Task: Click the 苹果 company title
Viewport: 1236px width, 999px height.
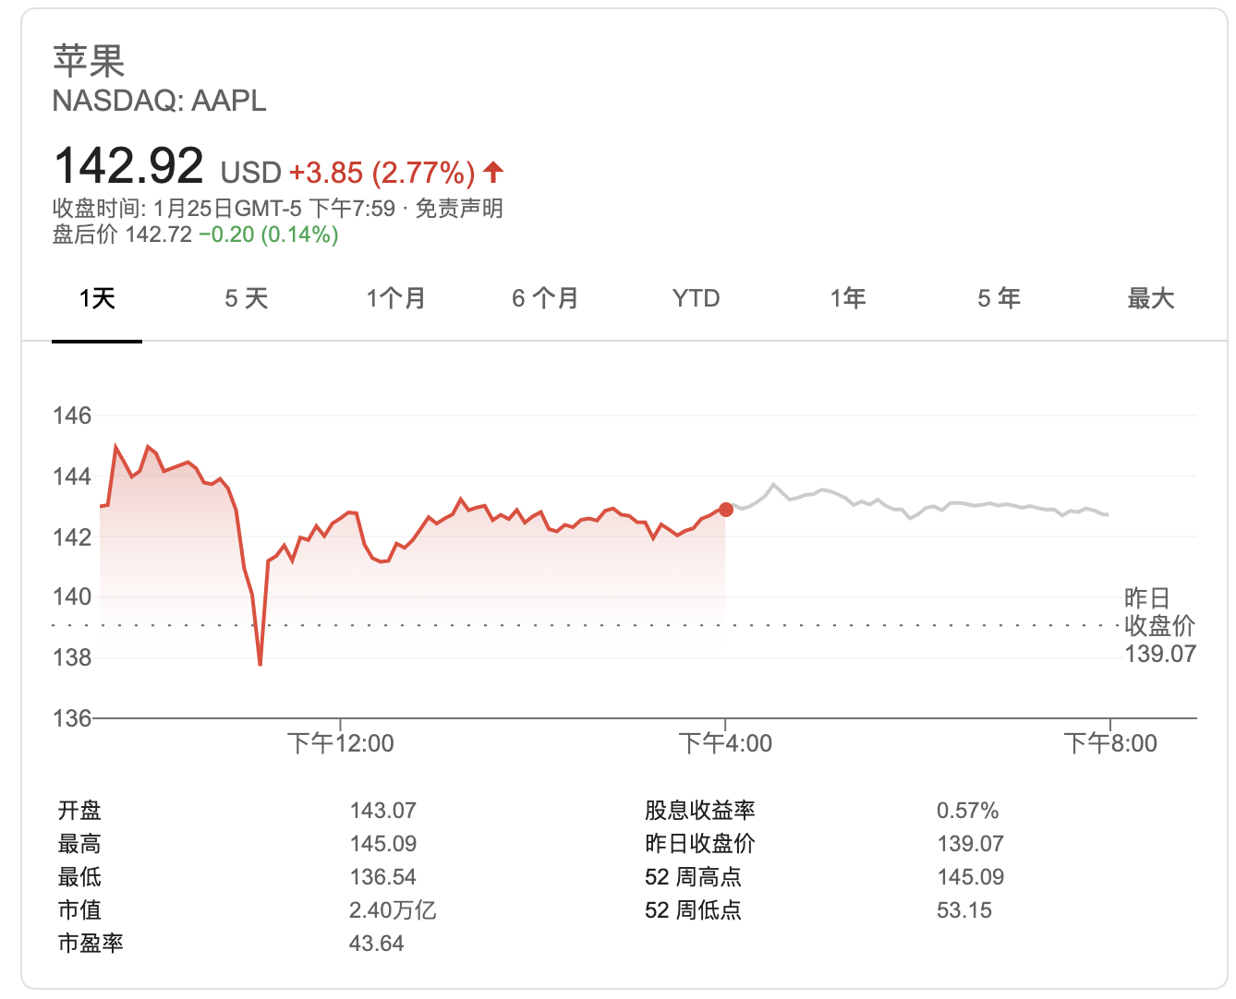Action: (x=89, y=61)
